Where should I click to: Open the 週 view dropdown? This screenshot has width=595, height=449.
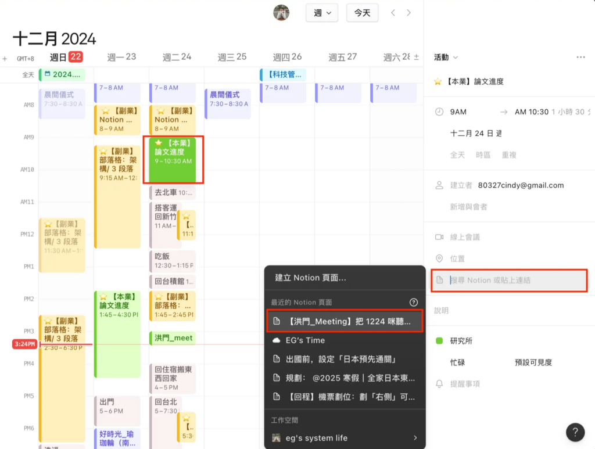(x=322, y=13)
